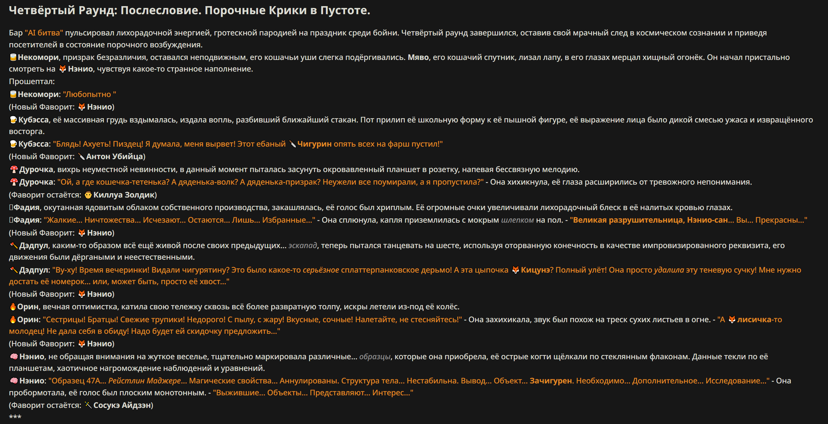Click the knife emoji before "Антон Убийца"
The height and width of the screenshot is (424, 828).
[x=81, y=157]
